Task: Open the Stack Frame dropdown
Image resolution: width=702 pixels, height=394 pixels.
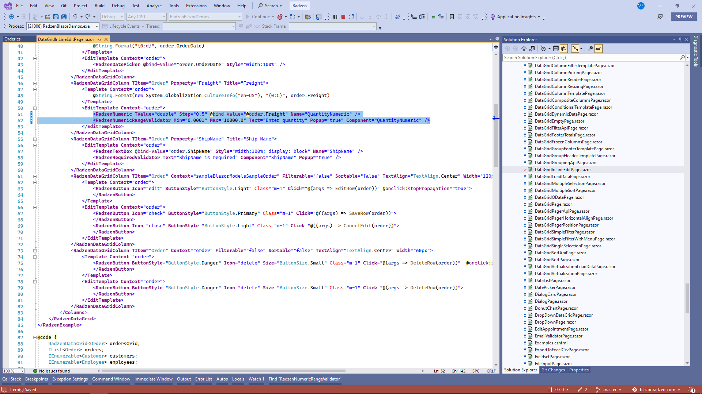Action: (x=332, y=26)
